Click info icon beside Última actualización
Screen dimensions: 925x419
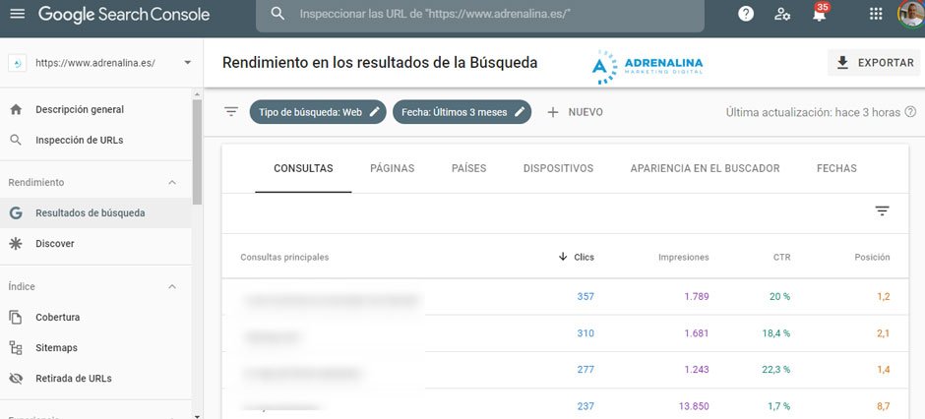[910, 112]
